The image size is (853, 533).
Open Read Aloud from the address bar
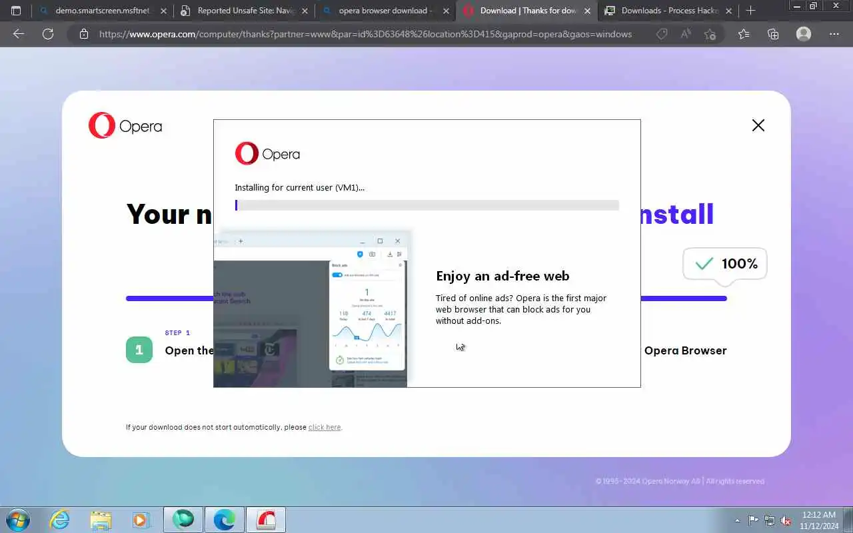[686, 34]
